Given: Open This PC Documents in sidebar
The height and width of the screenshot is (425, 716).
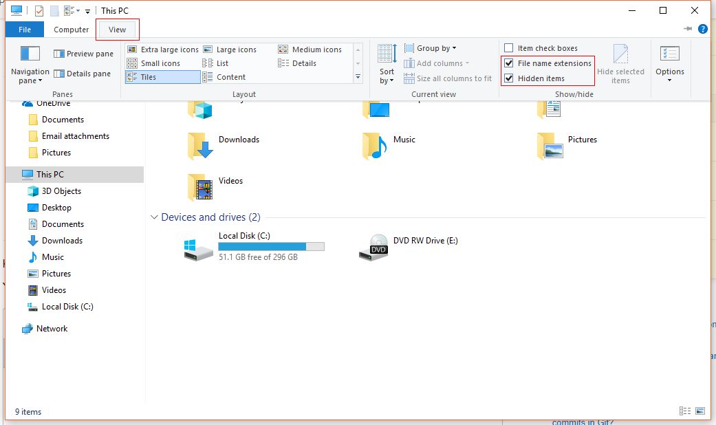Looking at the screenshot, I should tap(56, 224).
